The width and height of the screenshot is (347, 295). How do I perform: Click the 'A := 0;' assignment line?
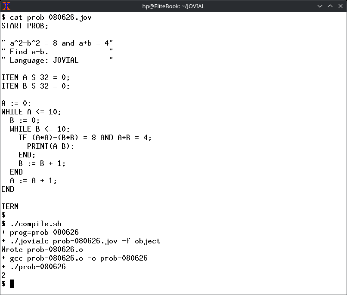16,103
